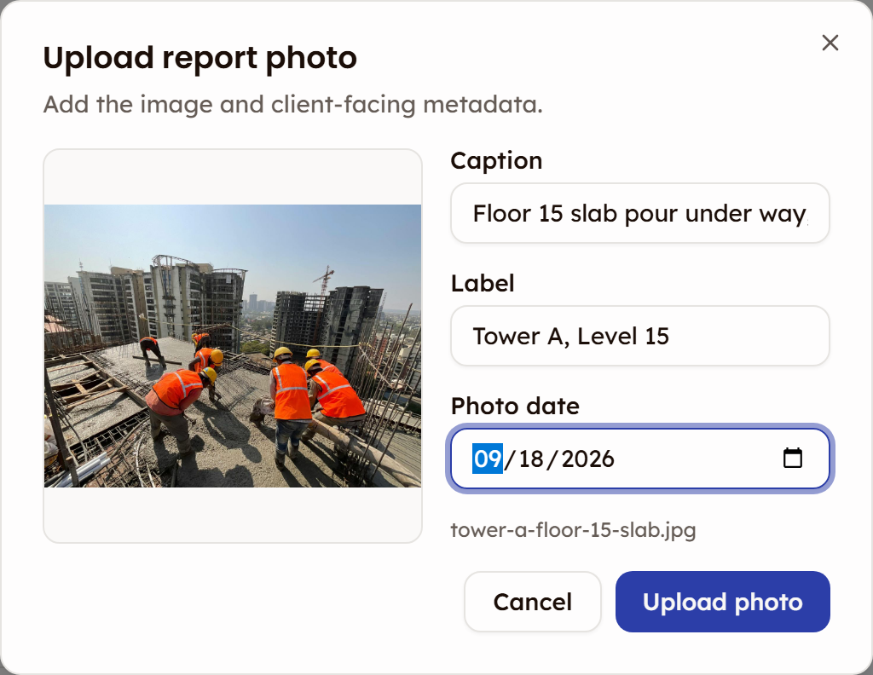Click the 'Add the image and client-facing metadata.' text
The image size is (873, 675).
[293, 105]
